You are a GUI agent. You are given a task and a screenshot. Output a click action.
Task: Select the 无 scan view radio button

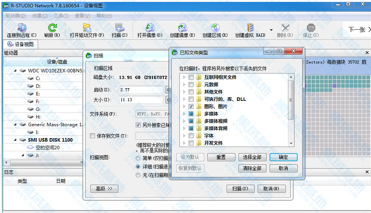coord(138,175)
